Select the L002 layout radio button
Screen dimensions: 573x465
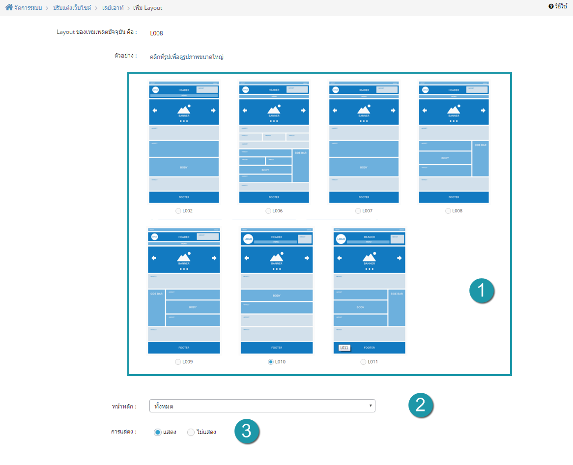coord(178,211)
